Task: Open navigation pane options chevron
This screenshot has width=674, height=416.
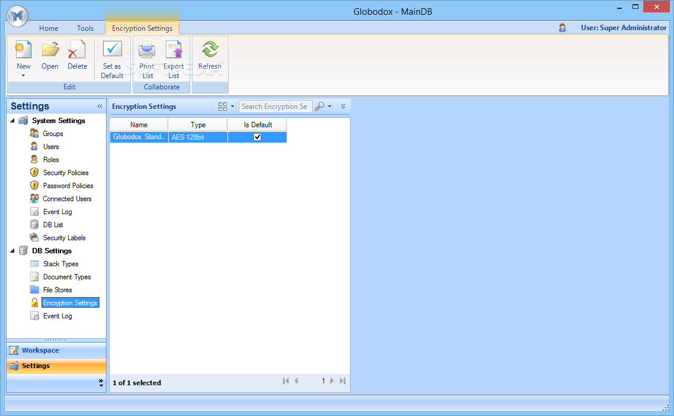Action: (101, 382)
